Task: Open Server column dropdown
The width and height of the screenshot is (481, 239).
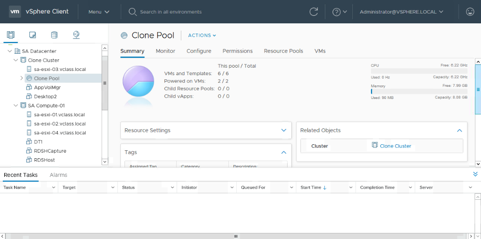Action: tap(470, 187)
